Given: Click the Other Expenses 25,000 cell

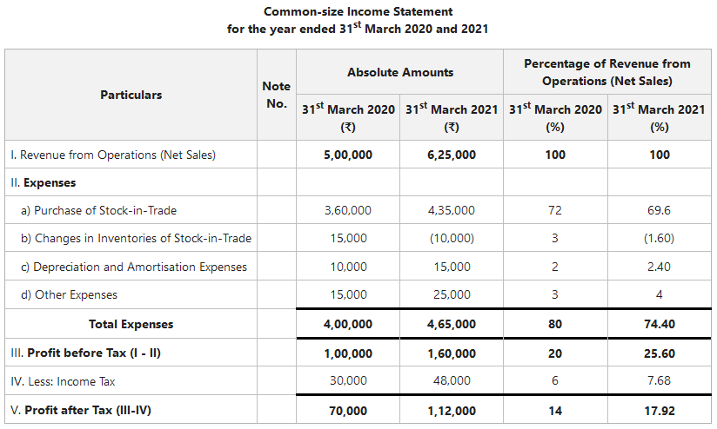Looking at the screenshot, I should tap(452, 294).
